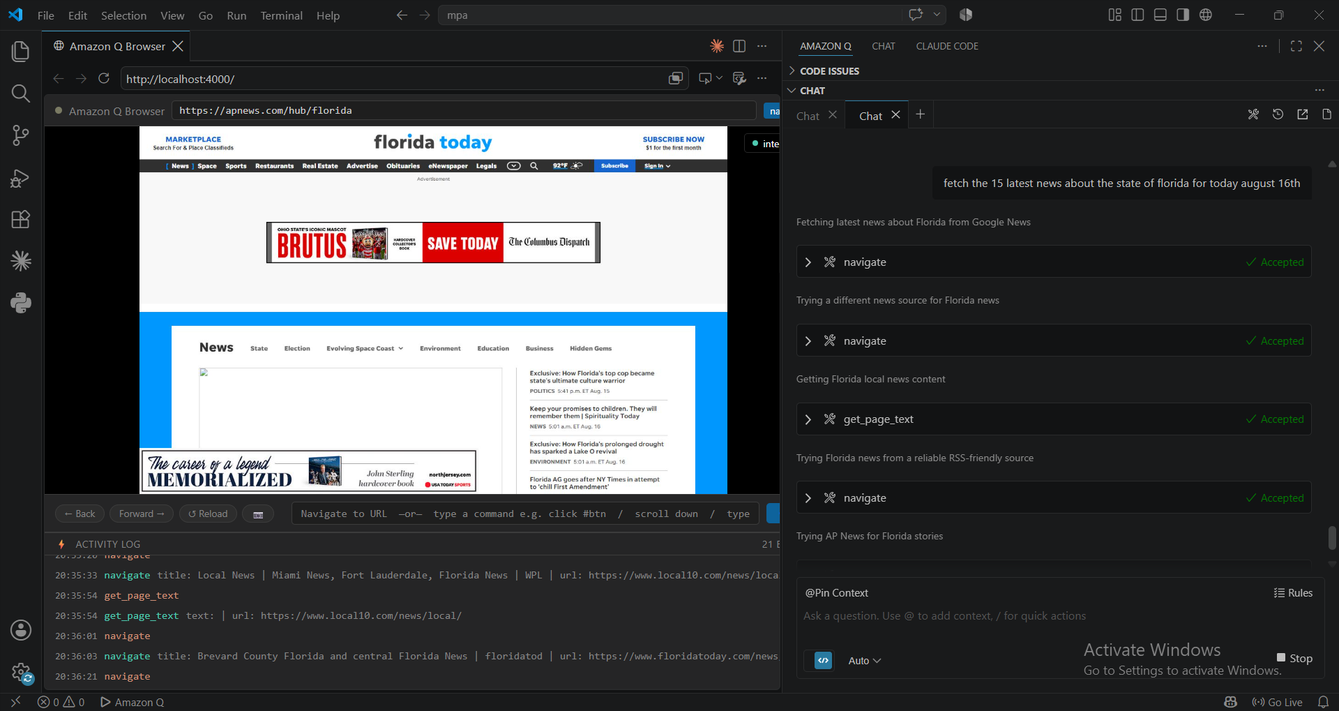Open Source Control view
The height and width of the screenshot is (711, 1339).
coord(21,135)
